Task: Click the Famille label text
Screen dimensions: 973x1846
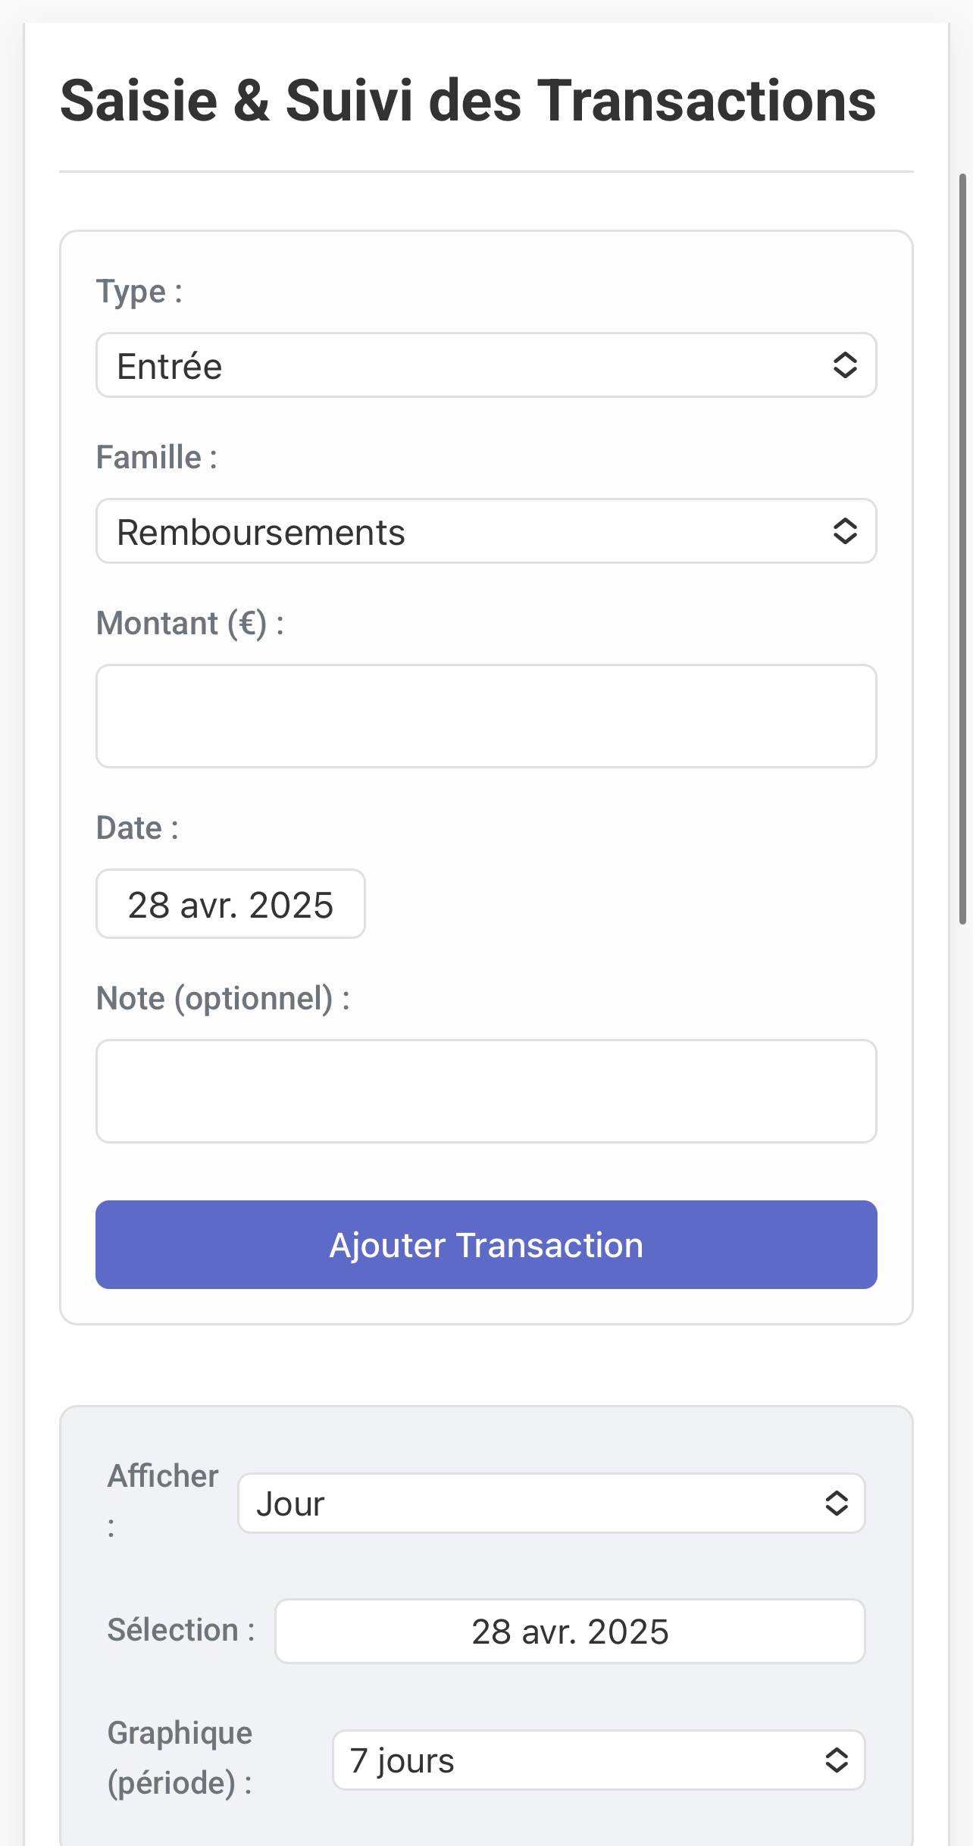Action: [x=157, y=457]
